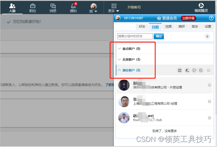Open the 人脉 network icon

(x=12, y=8)
